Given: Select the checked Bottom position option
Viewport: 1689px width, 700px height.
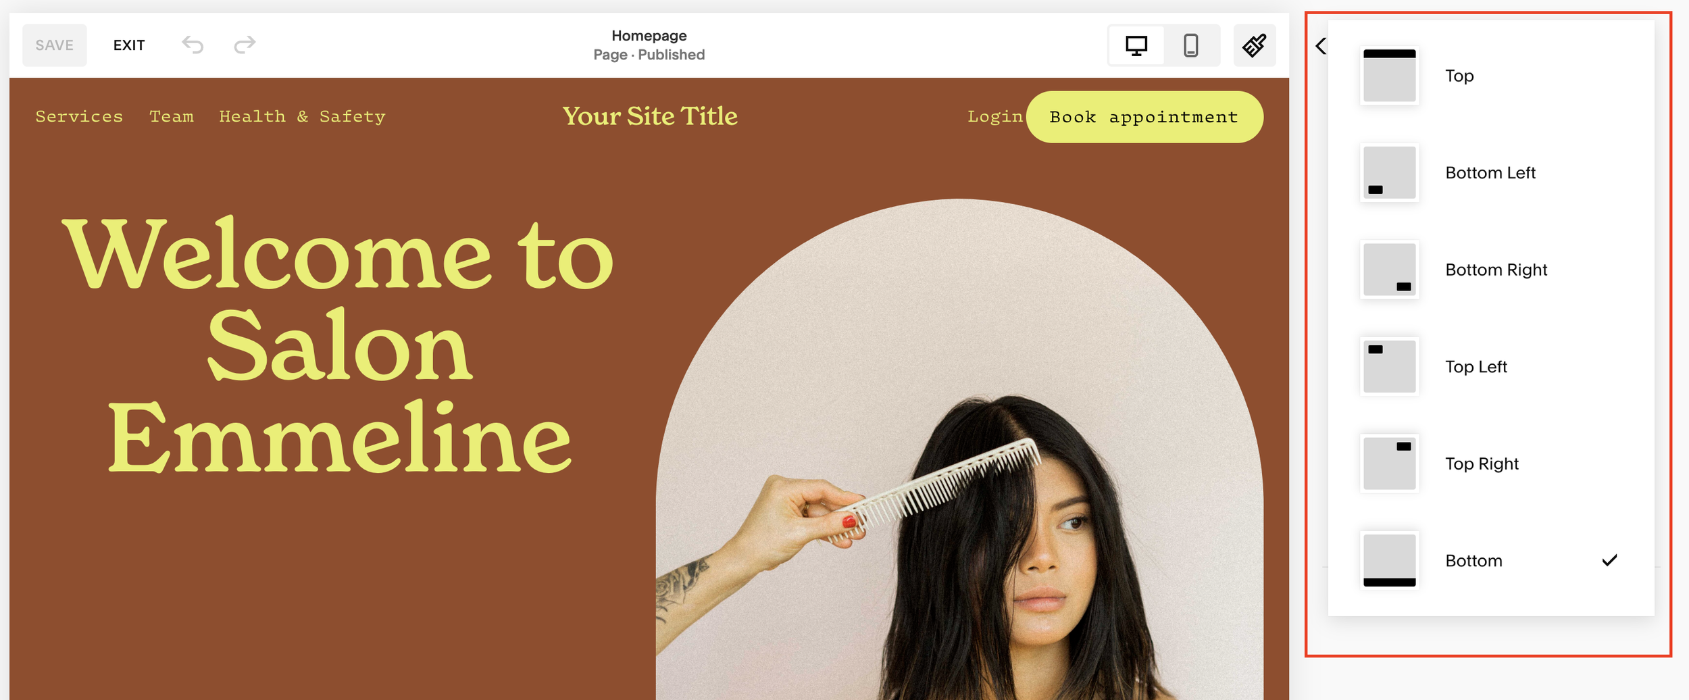Looking at the screenshot, I should [x=1490, y=561].
